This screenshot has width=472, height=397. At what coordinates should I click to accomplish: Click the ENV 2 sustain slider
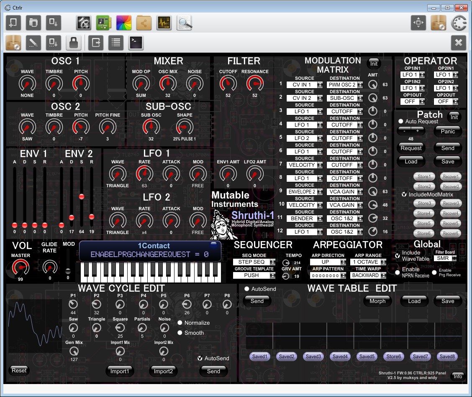(82, 196)
